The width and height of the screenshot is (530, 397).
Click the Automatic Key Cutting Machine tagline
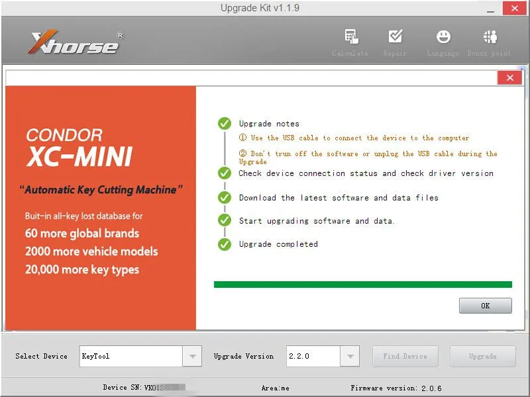(101, 190)
